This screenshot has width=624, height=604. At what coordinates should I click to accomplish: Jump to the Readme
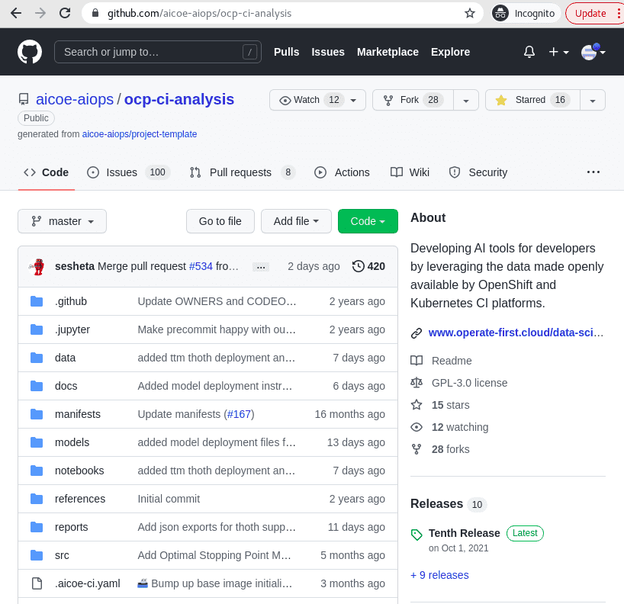[452, 361]
